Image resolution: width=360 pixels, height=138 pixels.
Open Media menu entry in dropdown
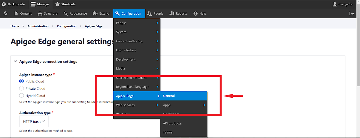click(x=137, y=68)
